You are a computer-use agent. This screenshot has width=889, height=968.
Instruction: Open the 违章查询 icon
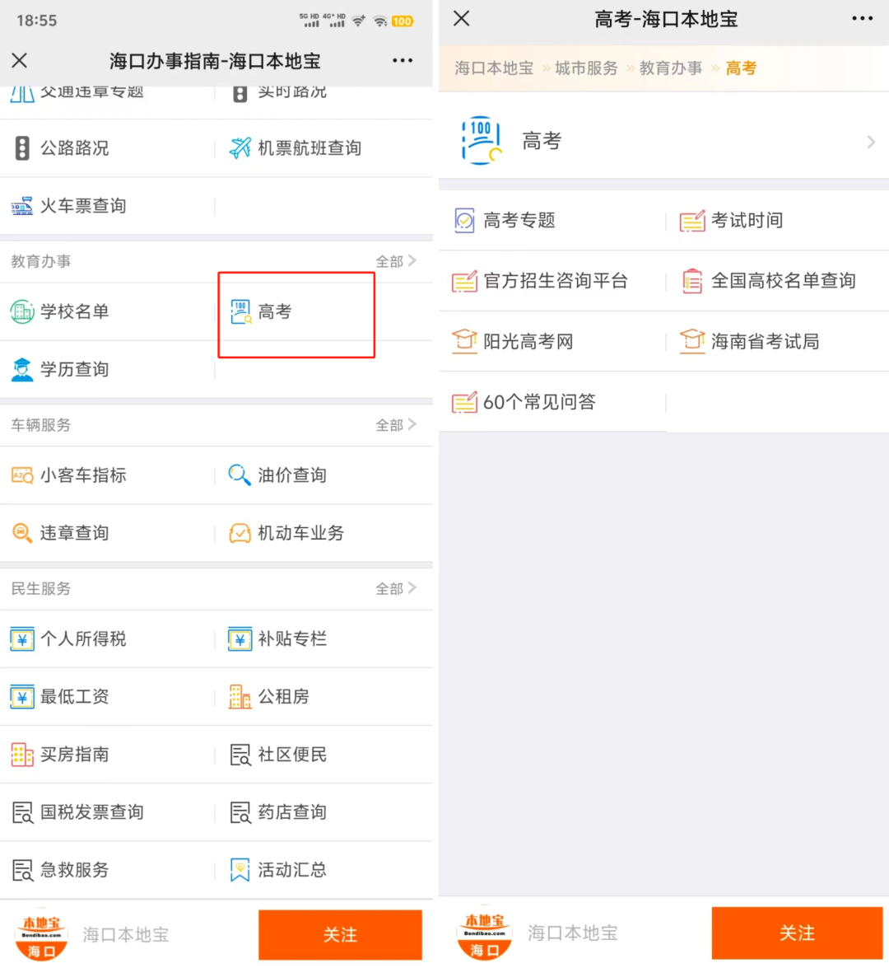[x=22, y=533]
